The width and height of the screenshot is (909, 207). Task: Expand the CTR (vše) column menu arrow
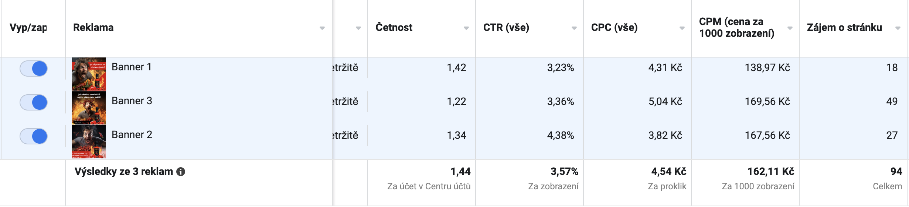coord(574,28)
